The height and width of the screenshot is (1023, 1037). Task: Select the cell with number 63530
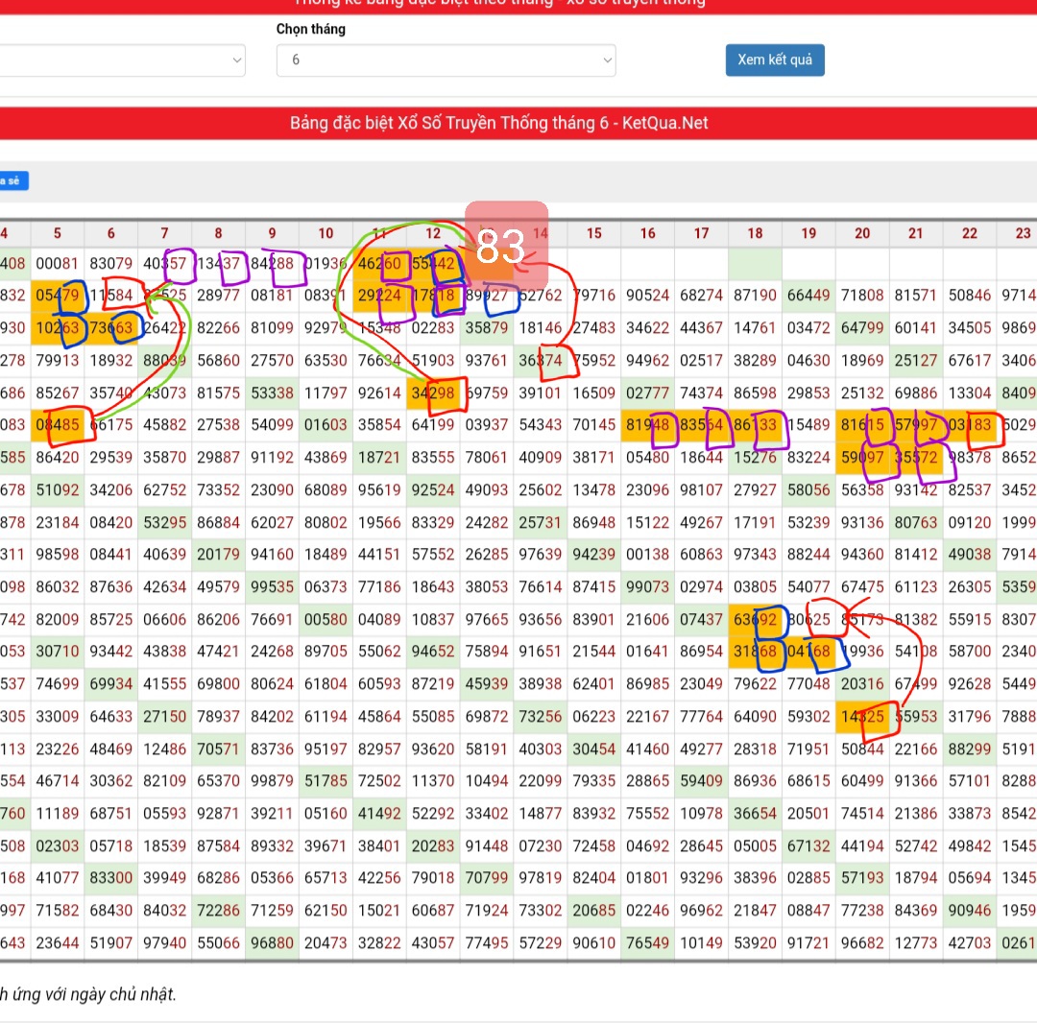326,361
